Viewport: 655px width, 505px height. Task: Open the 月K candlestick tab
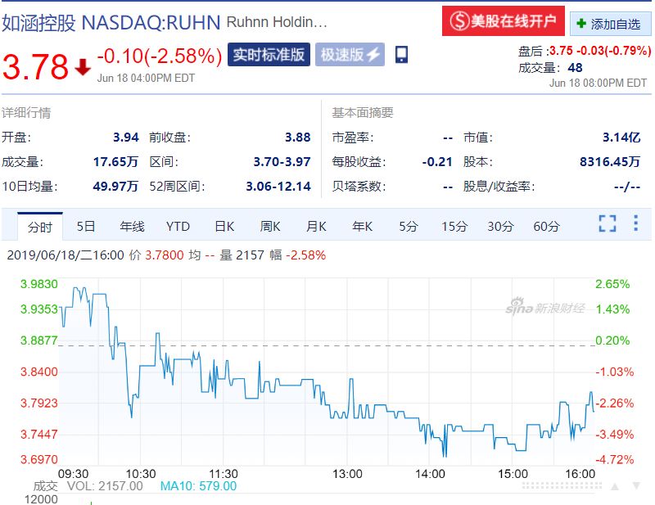(x=316, y=227)
